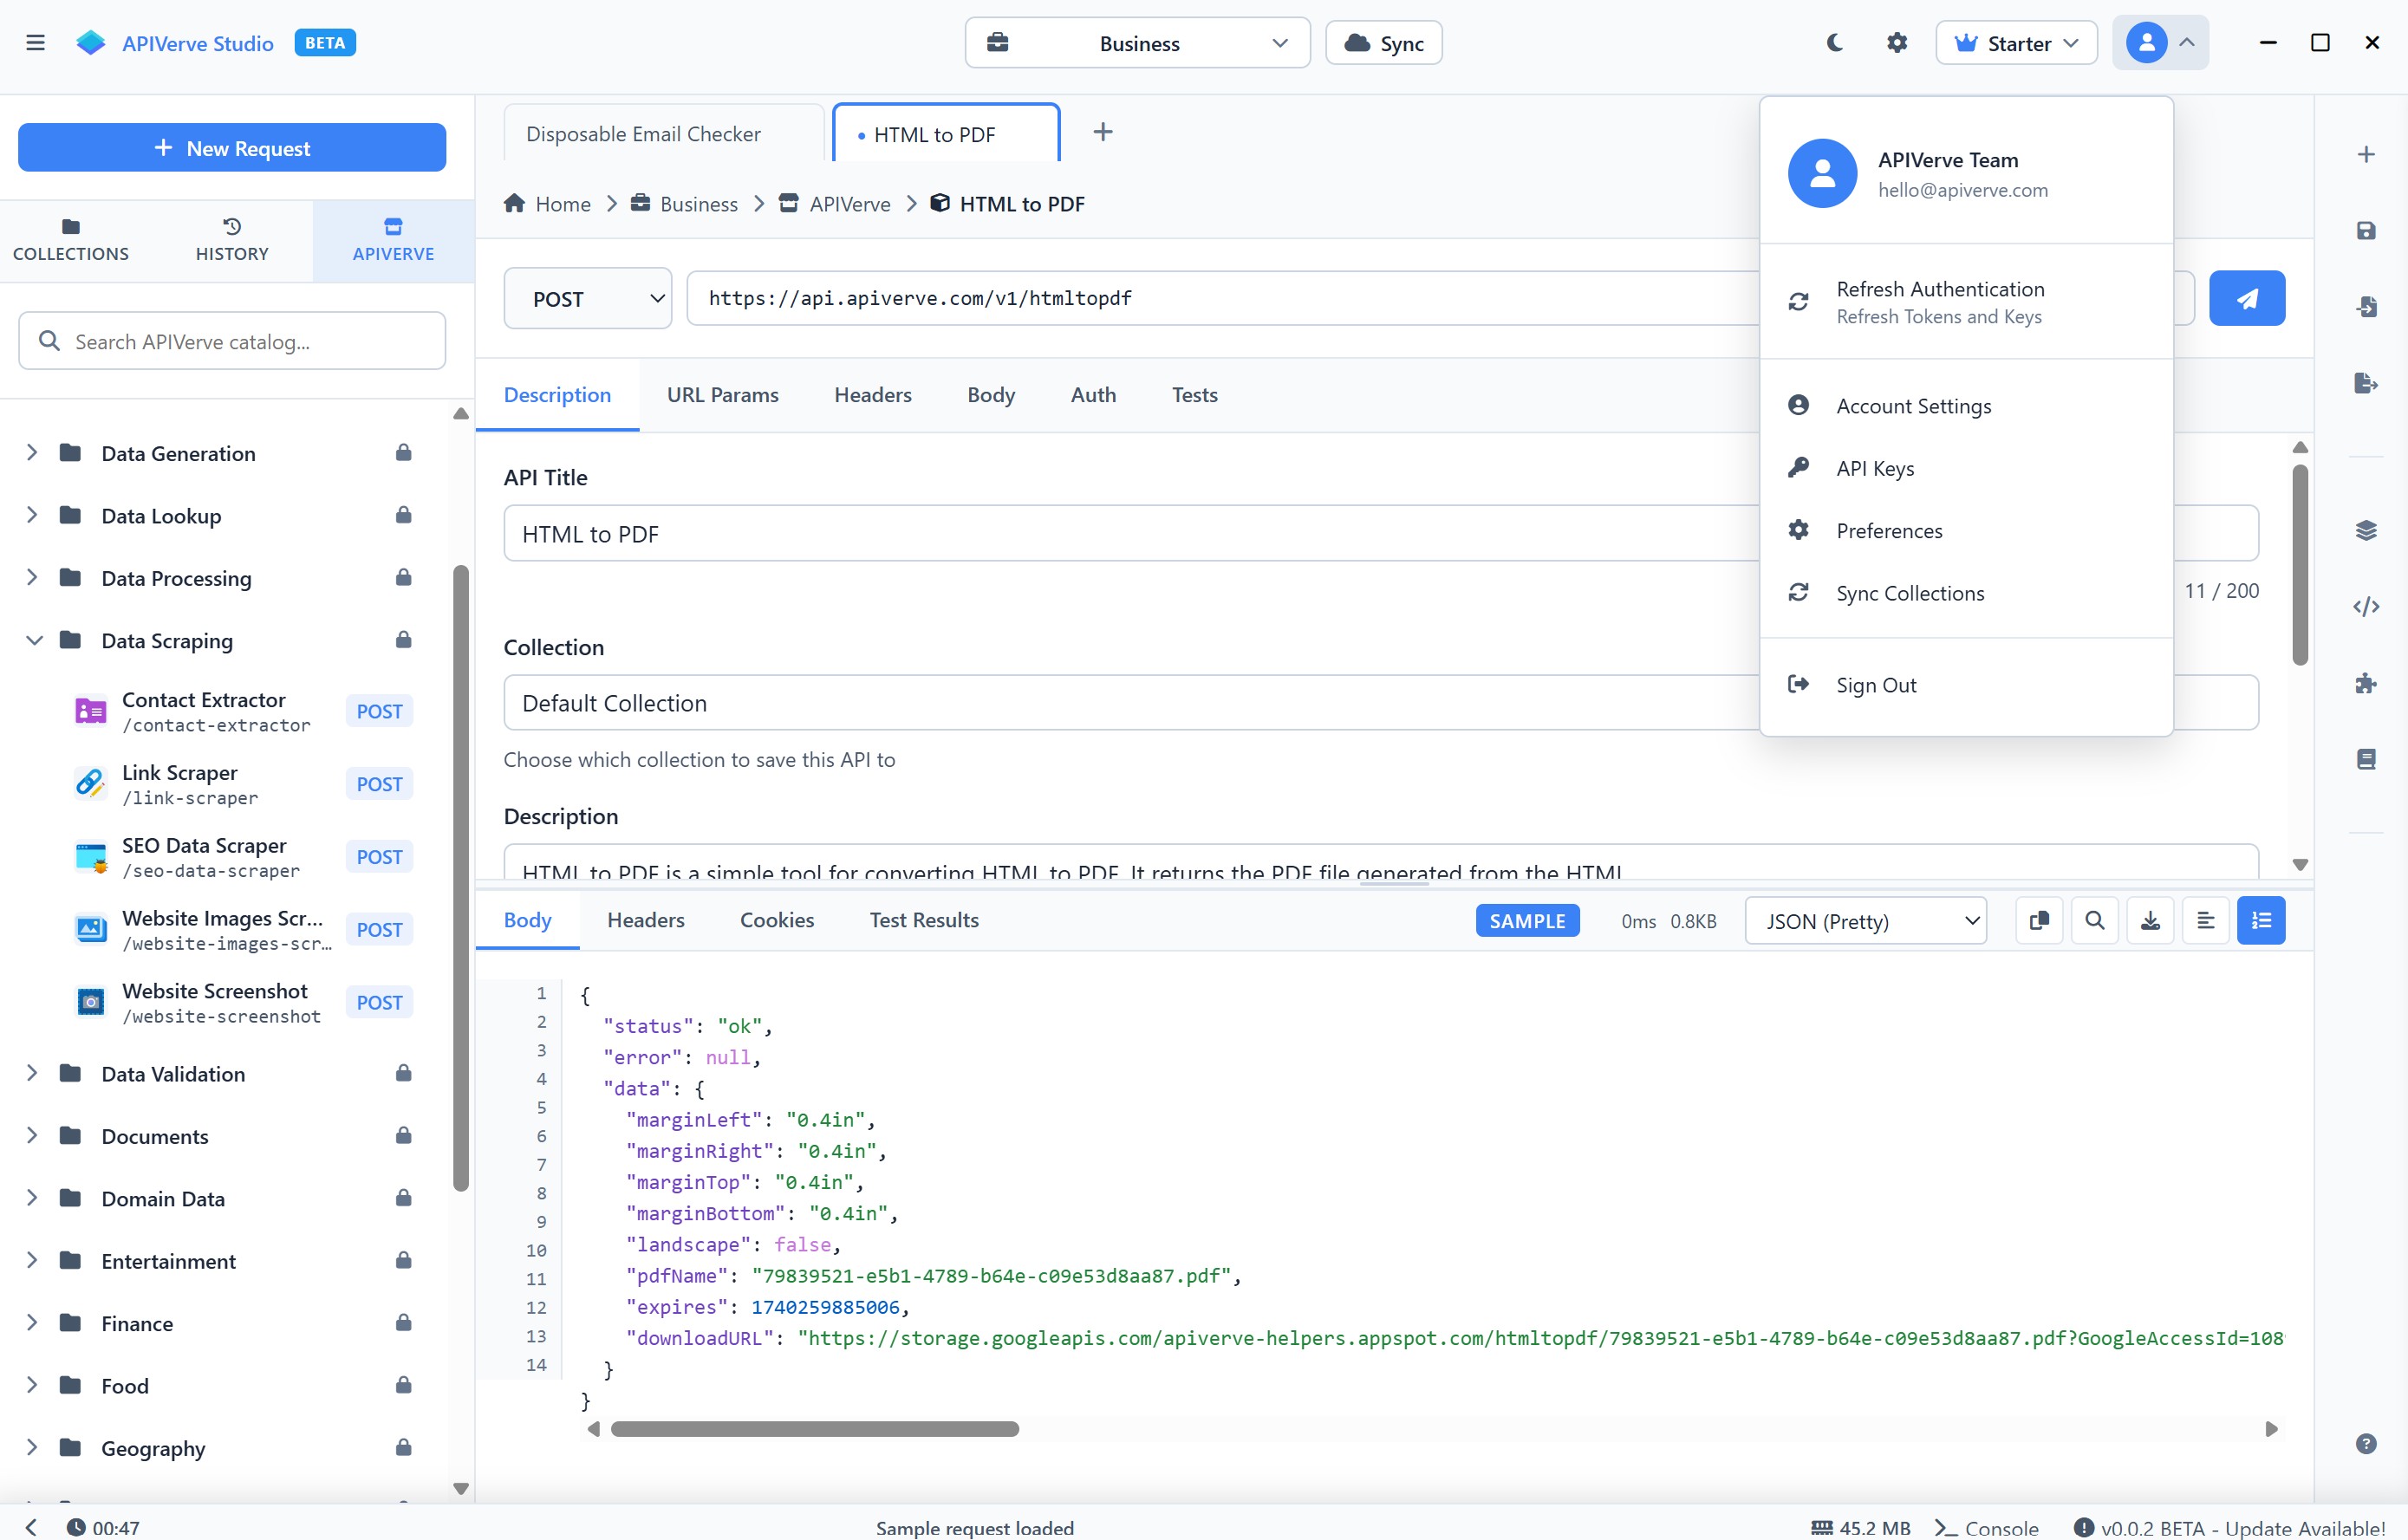Copy the response body with the copy icon
The width and height of the screenshot is (2408, 1540).
pyautogui.click(x=2039, y=920)
